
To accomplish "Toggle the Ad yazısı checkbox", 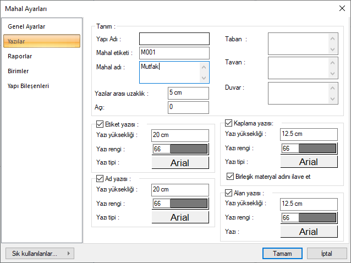I will pos(100,178).
